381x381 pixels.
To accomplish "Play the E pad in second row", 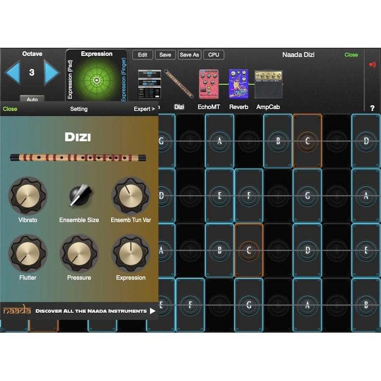I will tap(219, 196).
